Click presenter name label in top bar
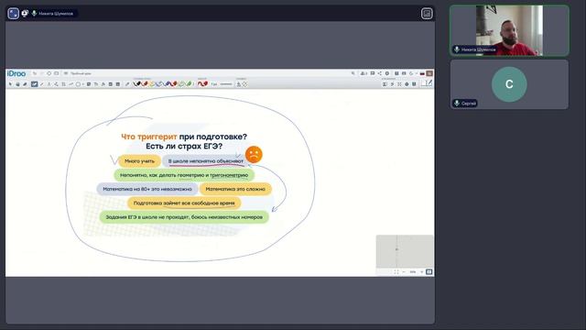586x330 pixels. click(x=56, y=14)
